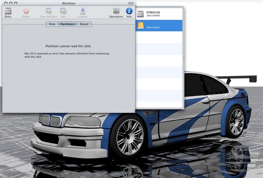Click the Sort partitions icon
263x178 pixels.
pyautogui.click(x=63, y=11)
